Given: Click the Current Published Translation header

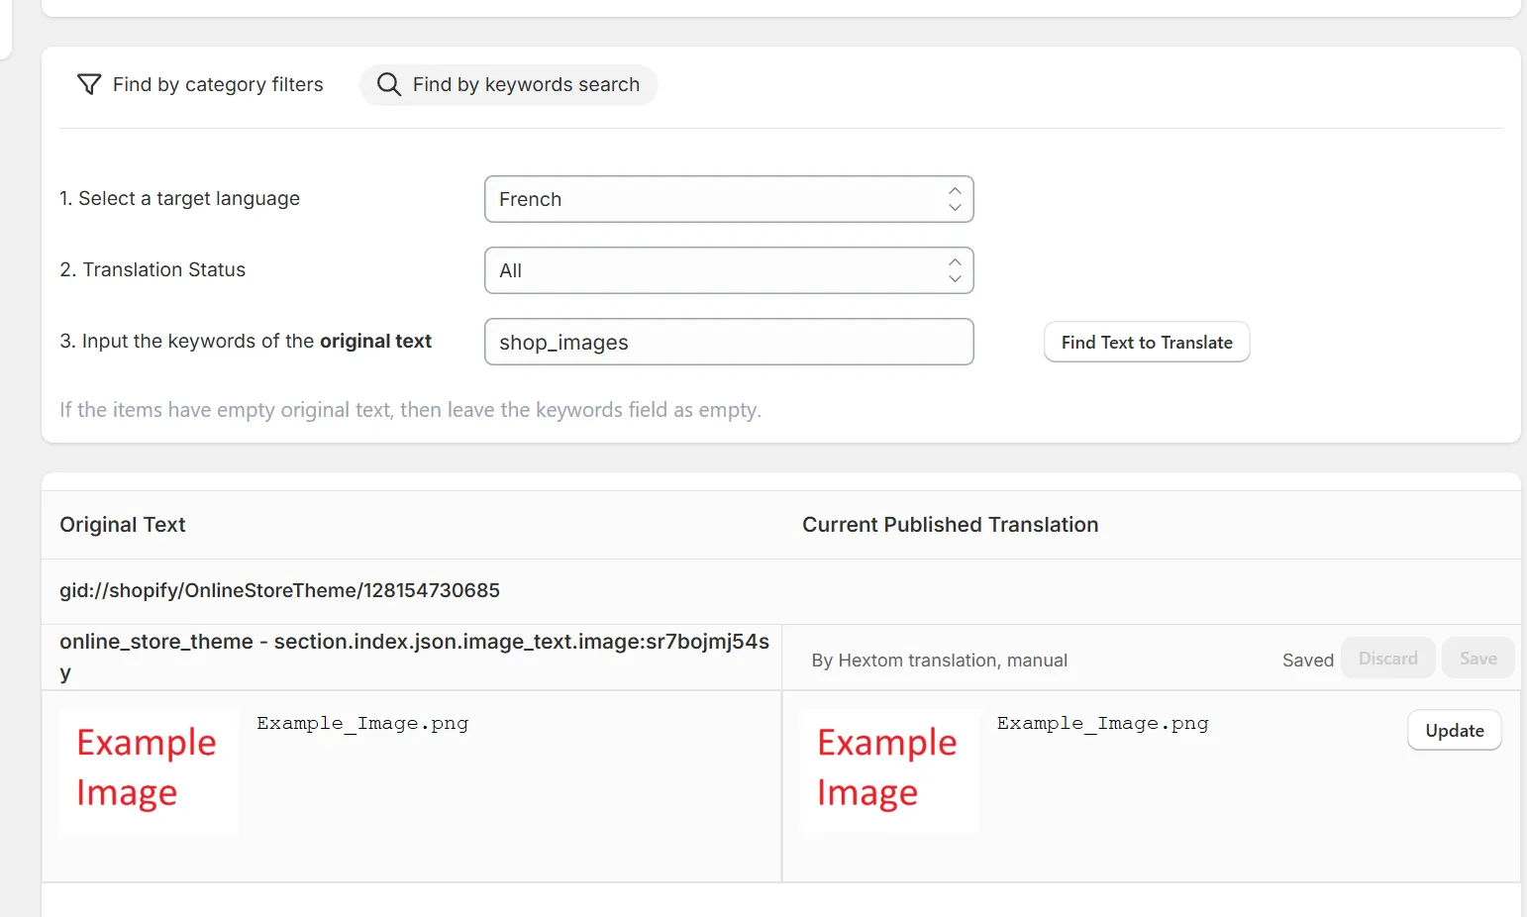Looking at the screenshot, I should pos(951,525).
